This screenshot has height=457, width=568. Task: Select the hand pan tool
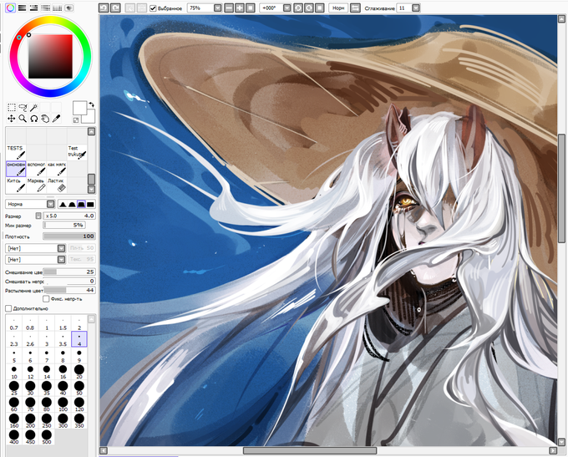click(x=45, y=119)
